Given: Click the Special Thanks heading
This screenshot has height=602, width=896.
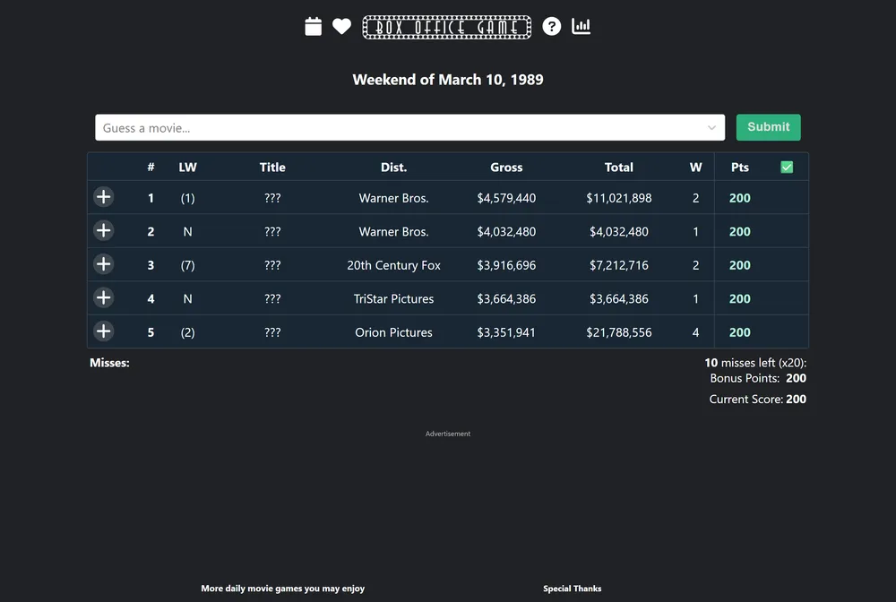Looking at the screenshot, I should 572,589.
